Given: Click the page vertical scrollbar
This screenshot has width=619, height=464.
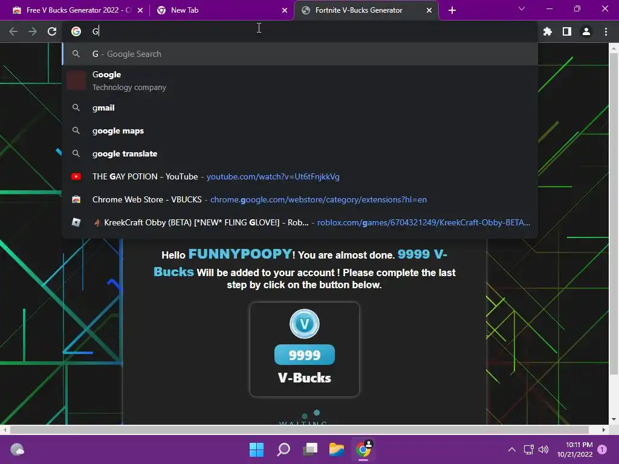Looking at the screenshot, I should [x=614, y=213].
